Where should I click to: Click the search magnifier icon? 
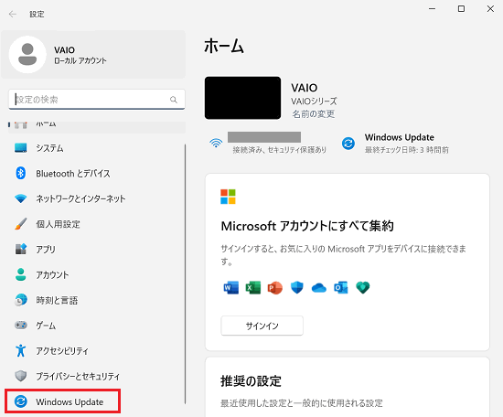(x=174, y=100)
